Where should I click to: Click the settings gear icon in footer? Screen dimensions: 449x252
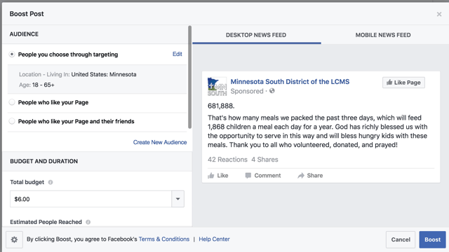(14, 239)
